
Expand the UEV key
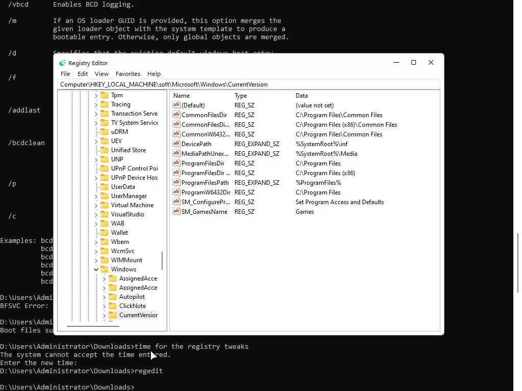pos(96,142)
